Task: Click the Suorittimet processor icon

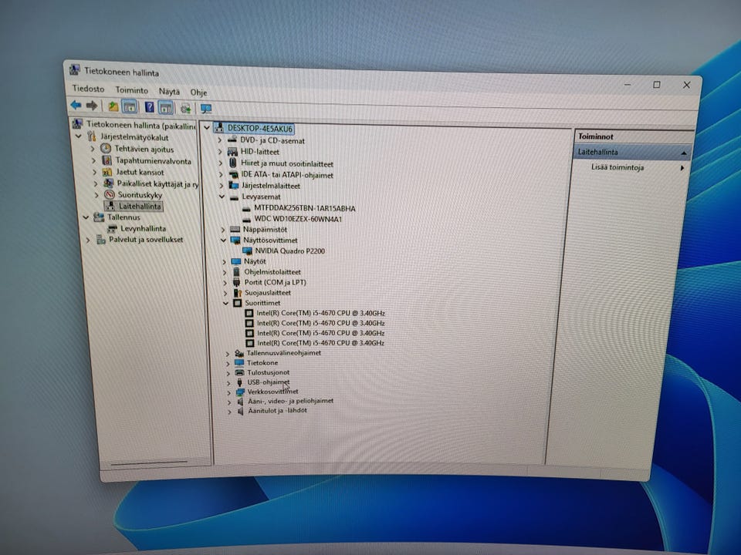Action: pos(237,303)
